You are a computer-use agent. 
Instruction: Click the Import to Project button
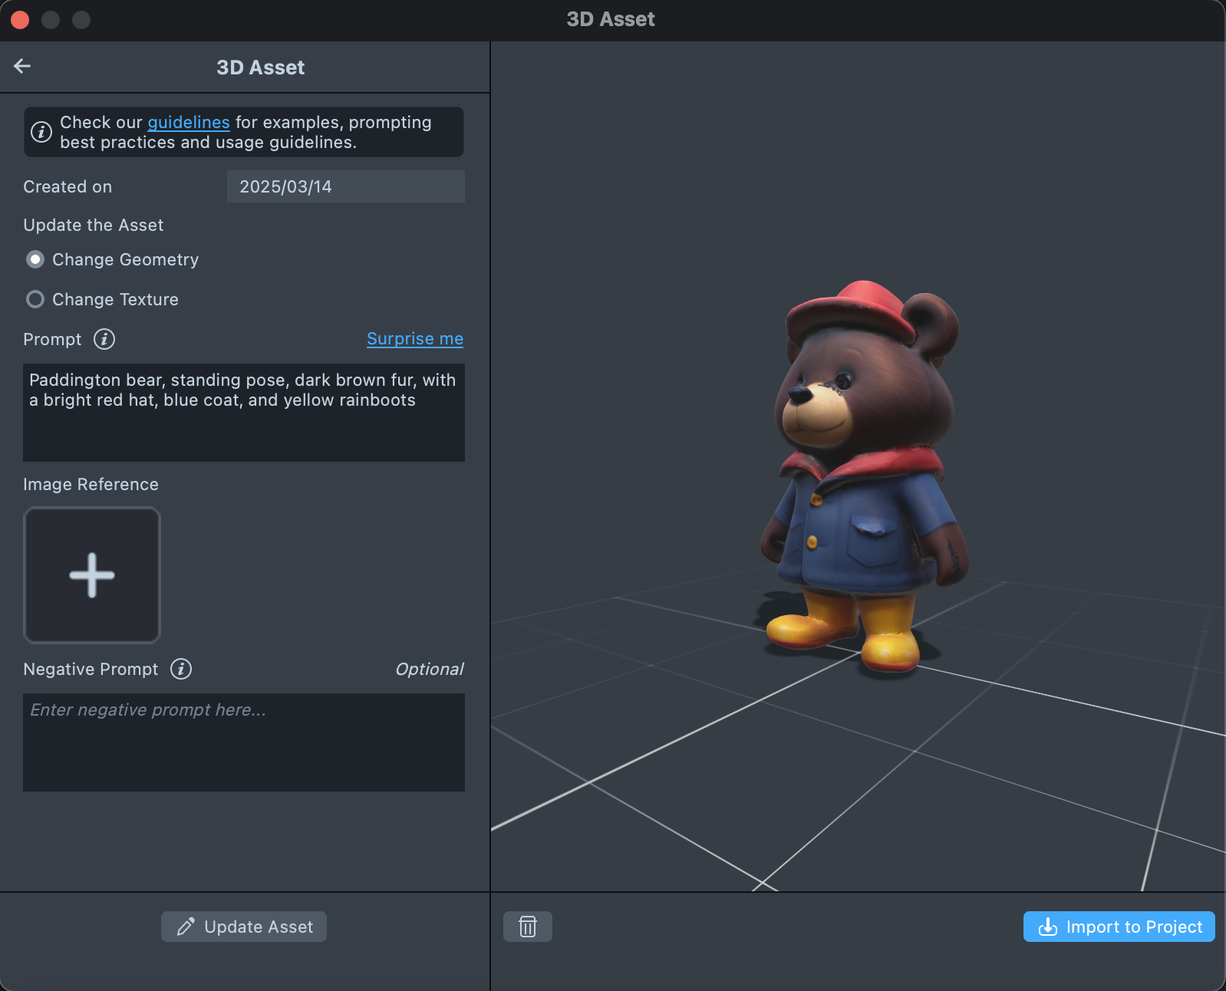(1118, 927)
